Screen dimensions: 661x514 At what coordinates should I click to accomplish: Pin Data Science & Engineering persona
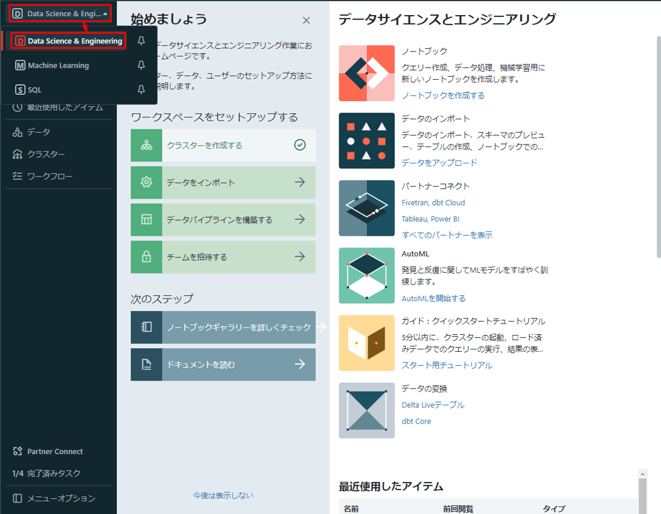(x=141, y=41)
